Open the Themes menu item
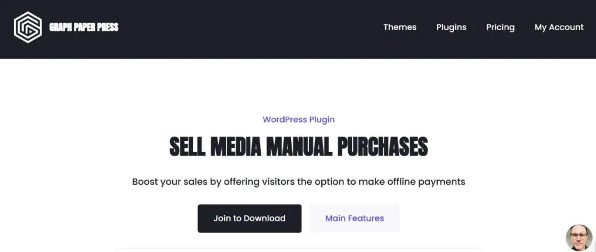This screenshot has width=596, height=252. (400, 27)
